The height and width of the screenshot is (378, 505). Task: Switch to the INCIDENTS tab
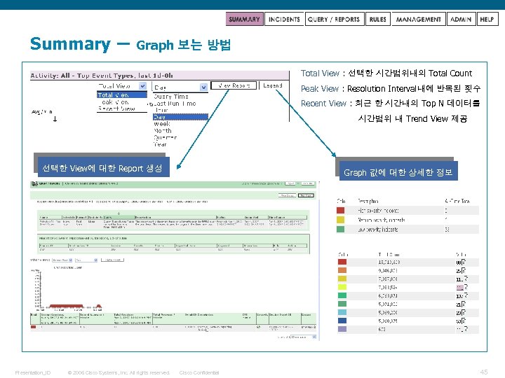[284, 20]
